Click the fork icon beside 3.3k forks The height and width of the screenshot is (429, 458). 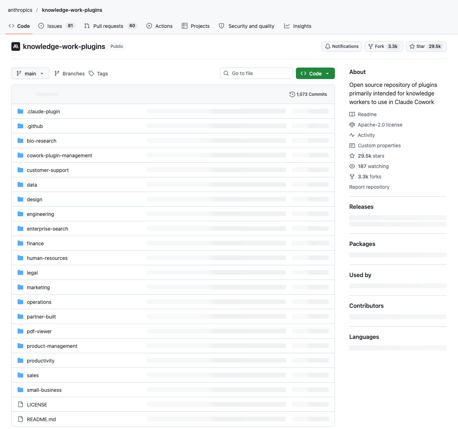tap(352, 177)
